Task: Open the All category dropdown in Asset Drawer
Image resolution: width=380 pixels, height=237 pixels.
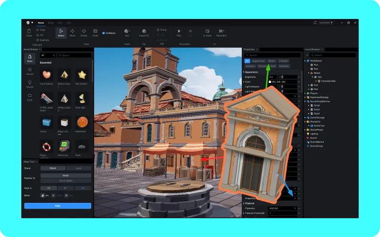Action: pyautogui.click(x=48, y=55)
